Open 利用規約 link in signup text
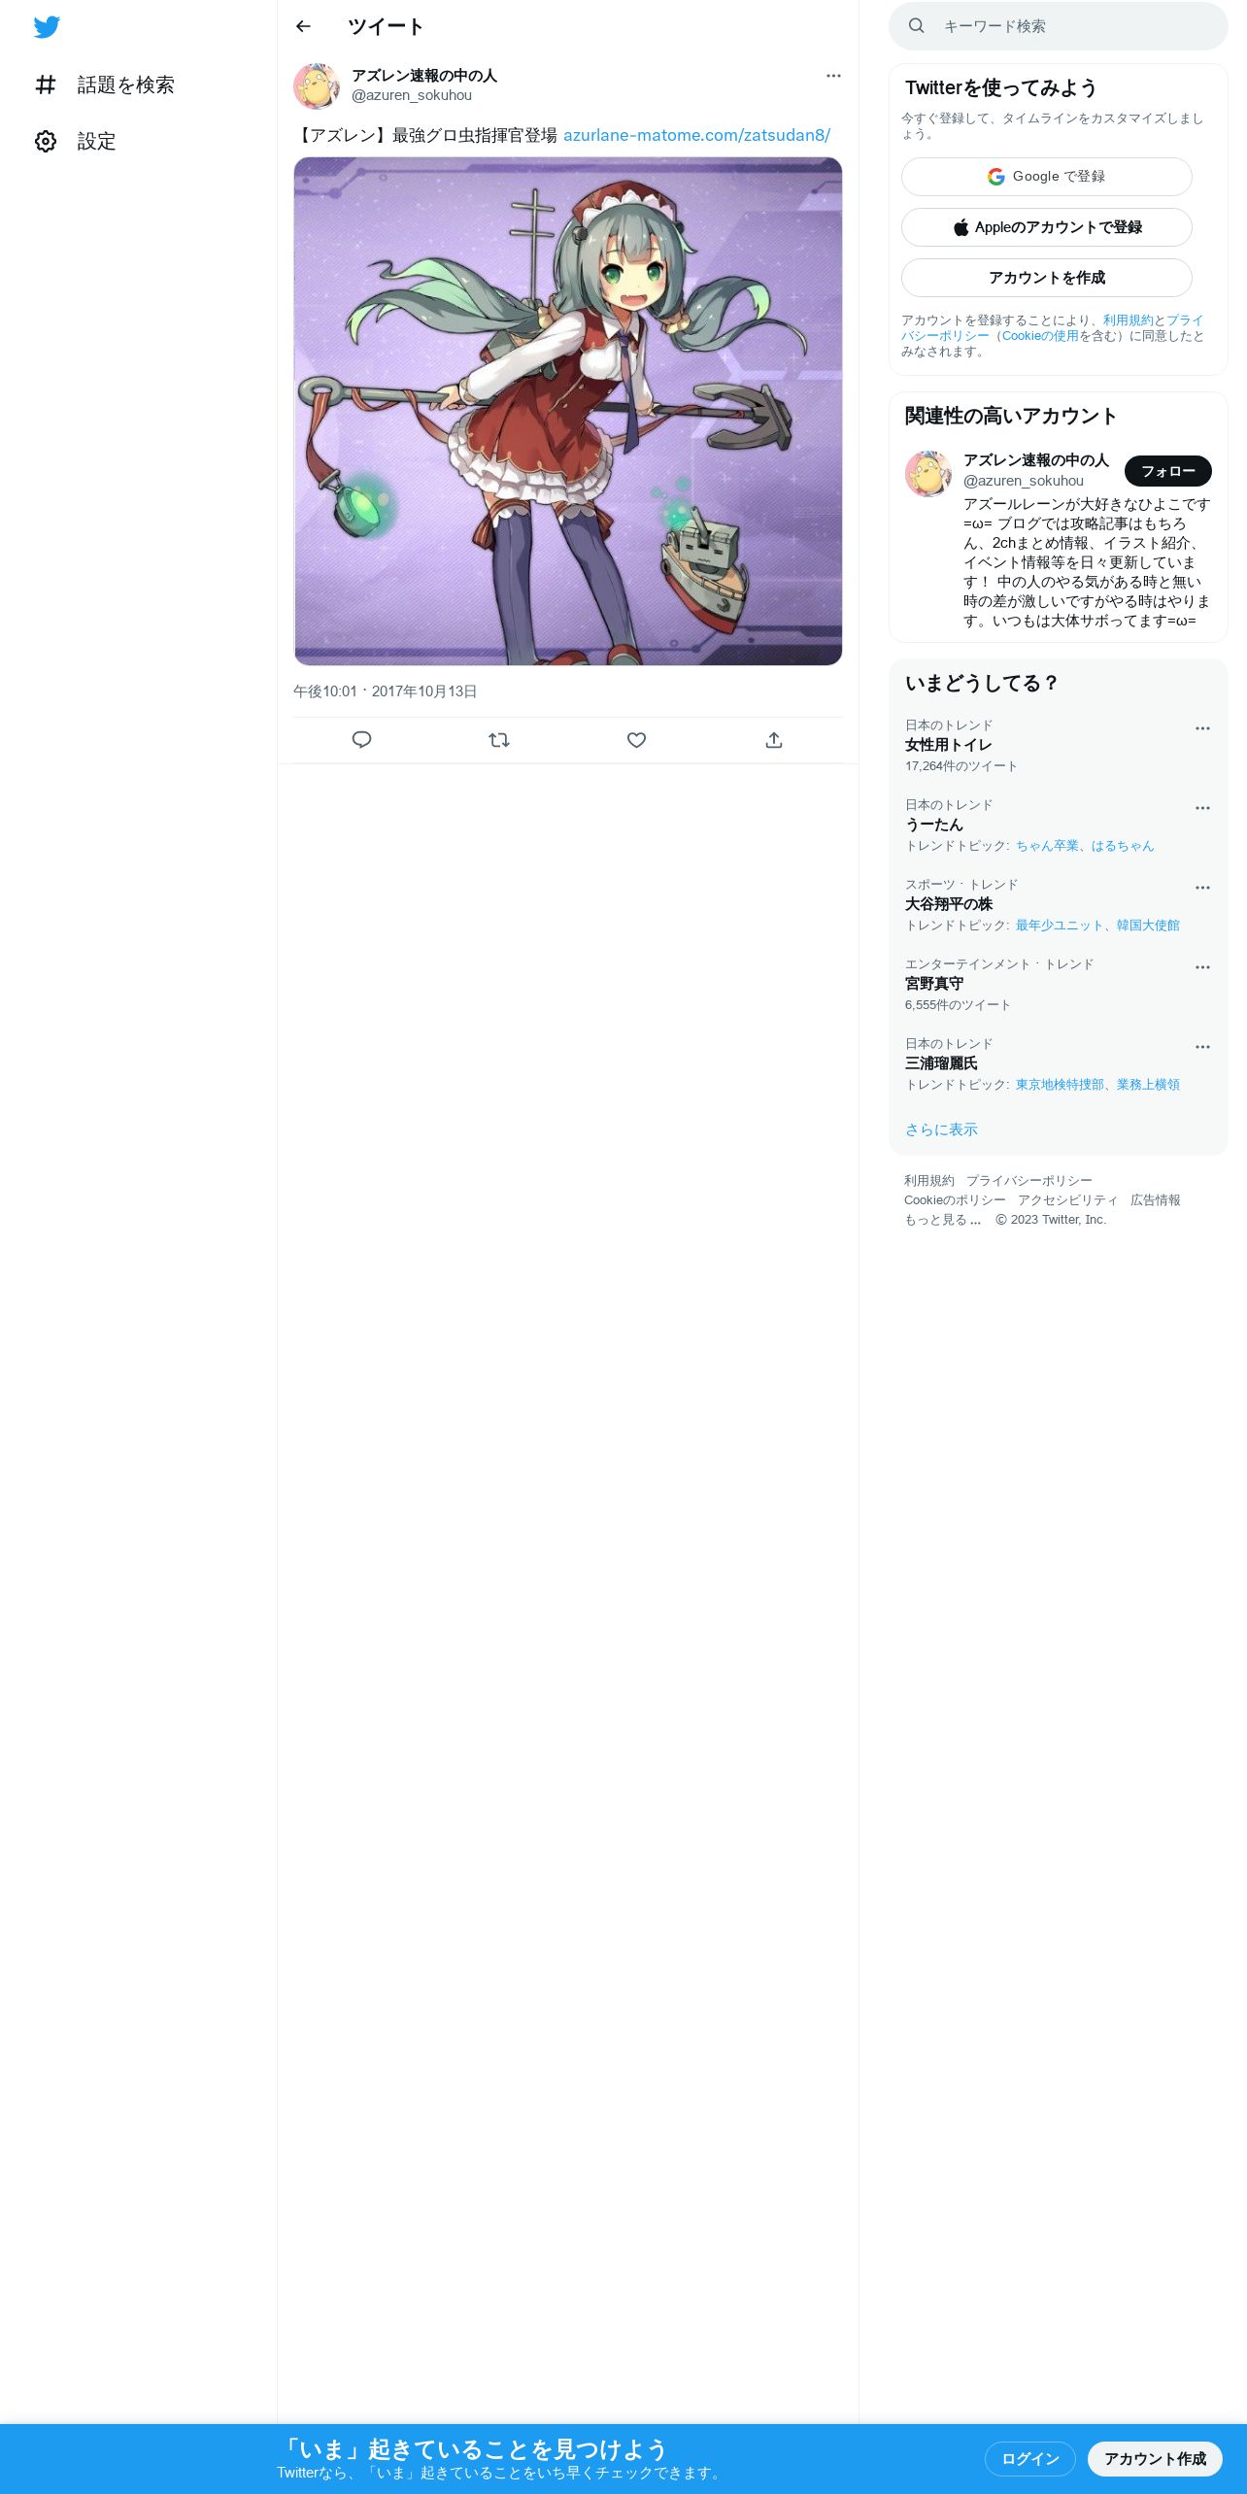 pyautogui.click(x=1128, y=320)
